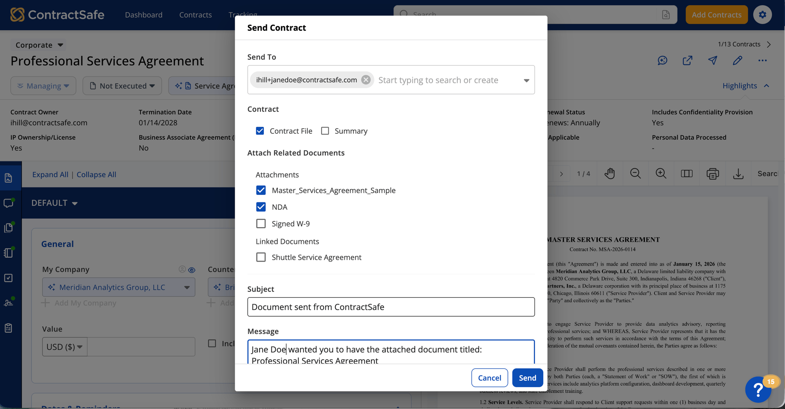
Task: Click the open-in-new-window share icon
Action: 687,61
